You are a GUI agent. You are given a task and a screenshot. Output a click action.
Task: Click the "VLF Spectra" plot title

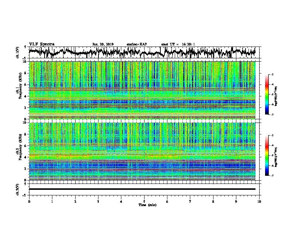coord(42,44)
